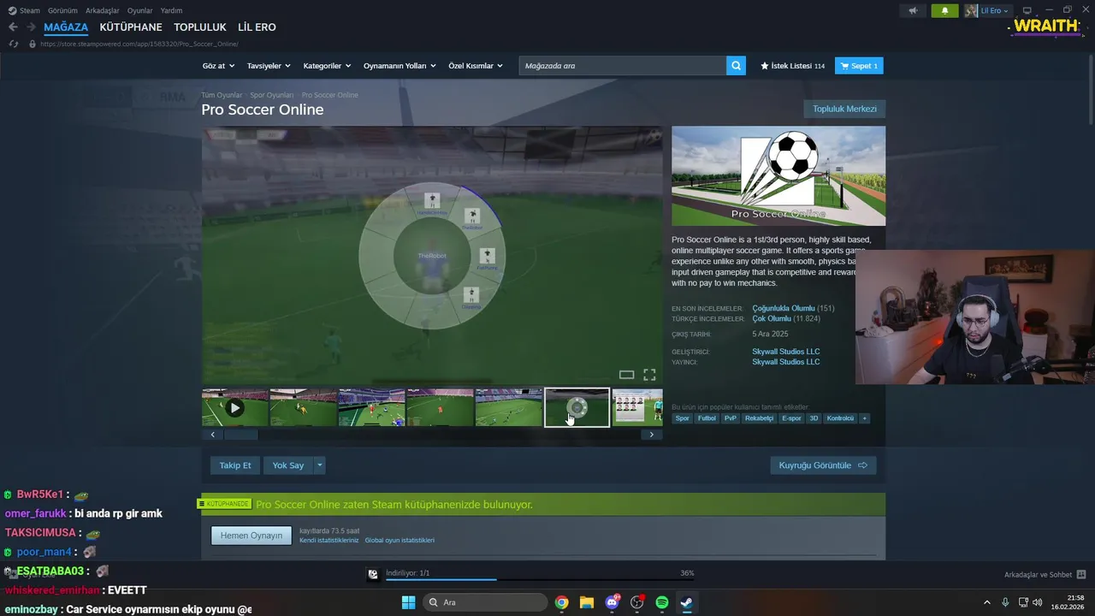1095x616 pixels.
Task: Click the Spor Oyunları breadcrumb
Action: click(272, 95)
